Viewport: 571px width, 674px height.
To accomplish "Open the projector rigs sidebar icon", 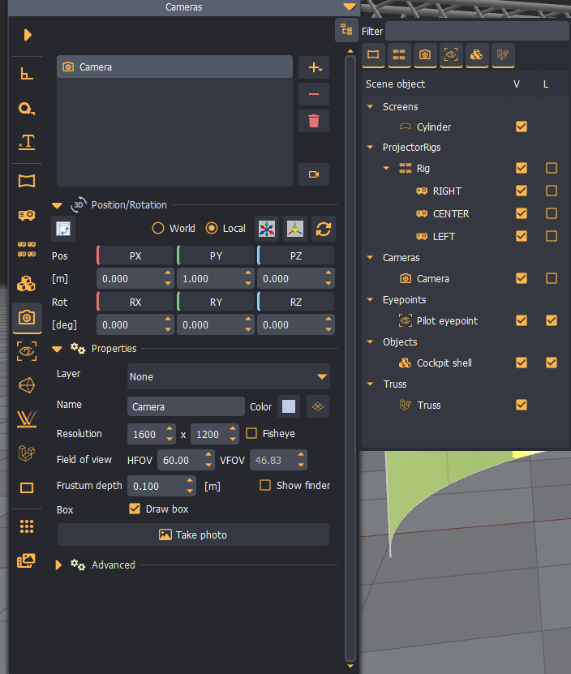I will coord(27,249).
